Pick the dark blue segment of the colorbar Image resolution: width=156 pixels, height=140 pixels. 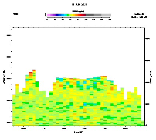pyautogui.click(x=57, y=15)
